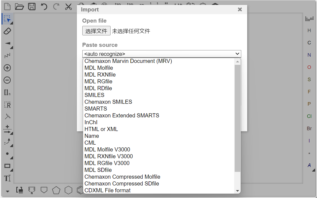Click the format list scrollbar down arrow
Image resolution: width=317 pixels, height=198 pixels.
pos(238,191)
